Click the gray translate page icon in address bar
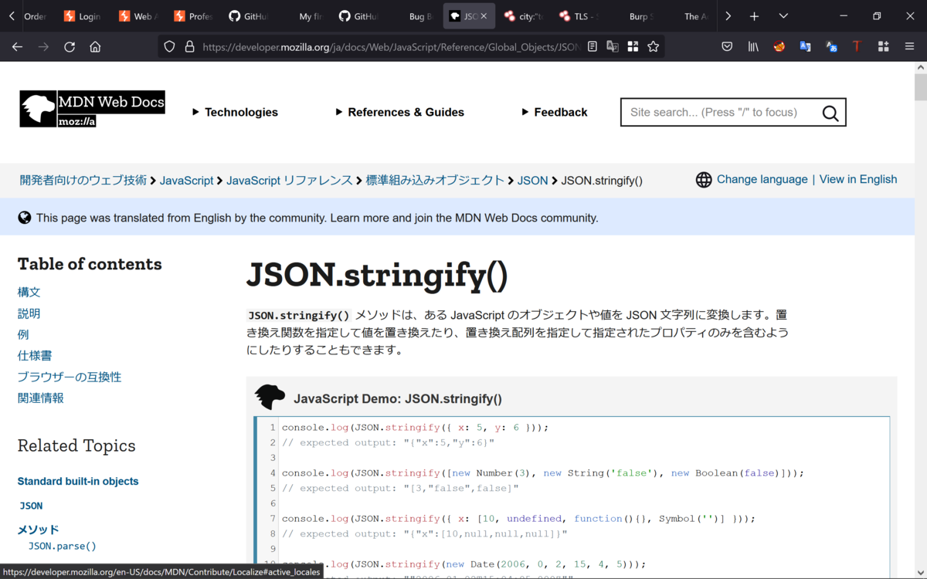Viewport: 927px width, 579px height. pyautogui.click(x=613, y=46)
